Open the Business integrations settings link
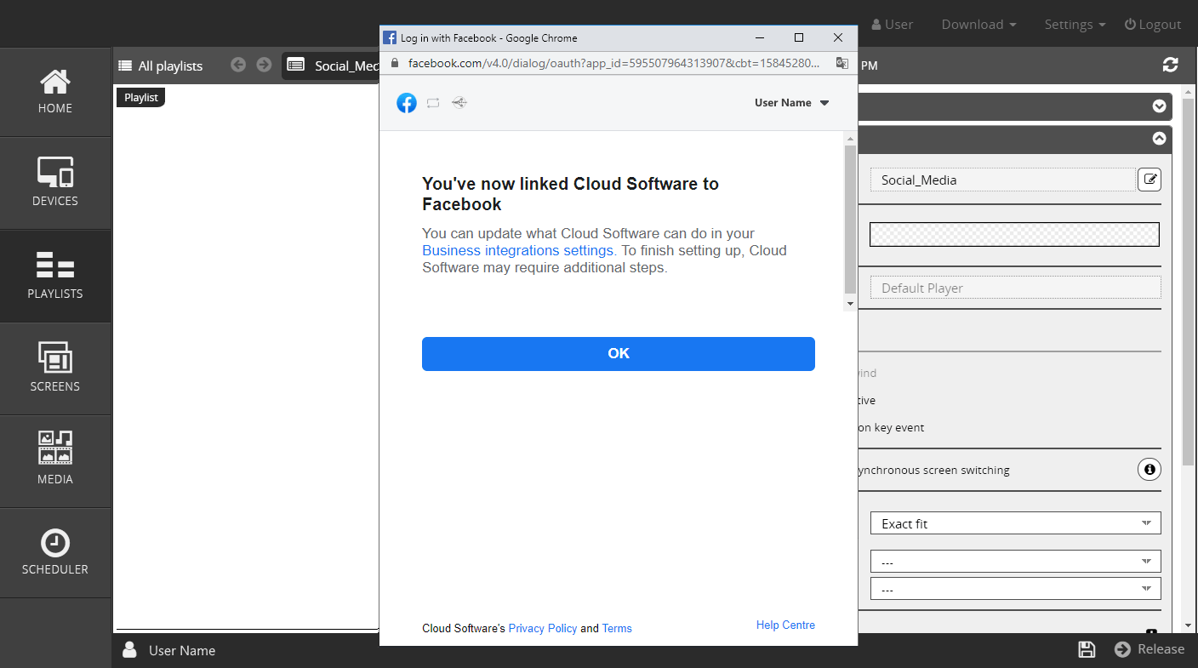Screen dimensions: 1198x668 pos(517,250)
